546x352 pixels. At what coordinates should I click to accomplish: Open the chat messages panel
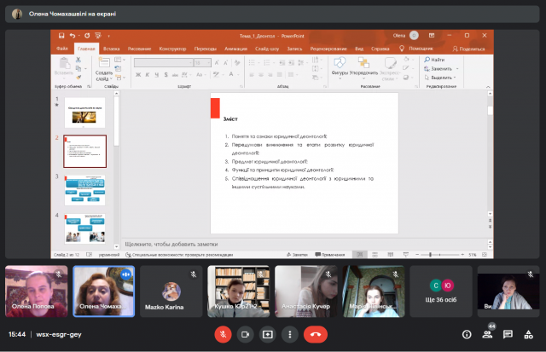[508, 334]
